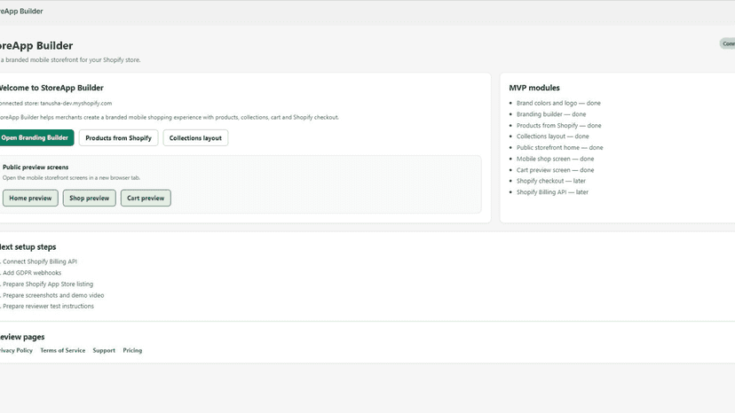Click the 'Public preview screens' heading
This screenshot has width=735, height=413.
[x=36, y=168]
